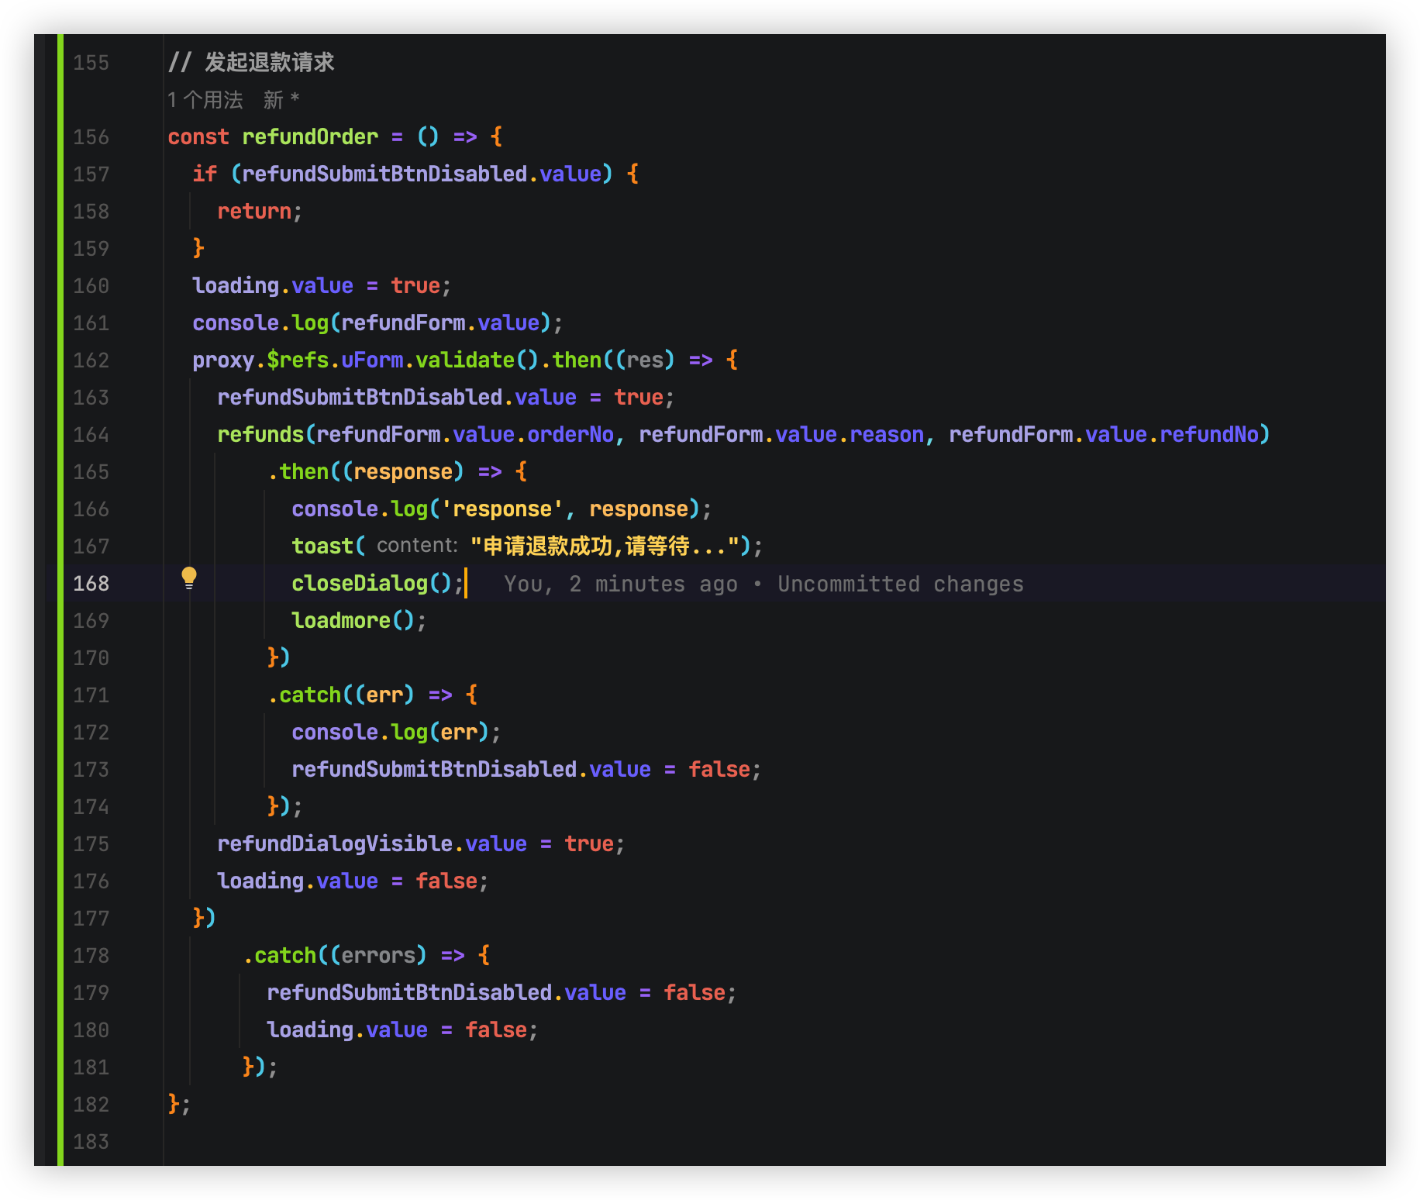
Task: Click the comment "发起退款请求" on line 155
Action: pos(269,63)
